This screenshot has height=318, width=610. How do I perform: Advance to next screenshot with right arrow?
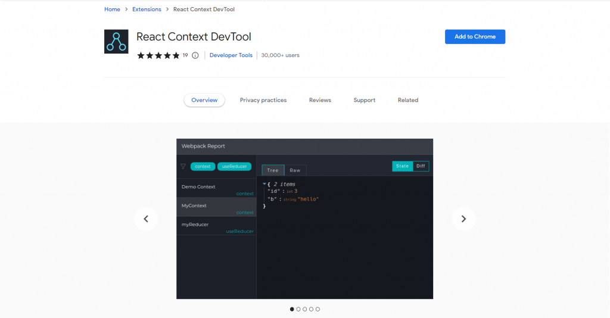(463, 219)
